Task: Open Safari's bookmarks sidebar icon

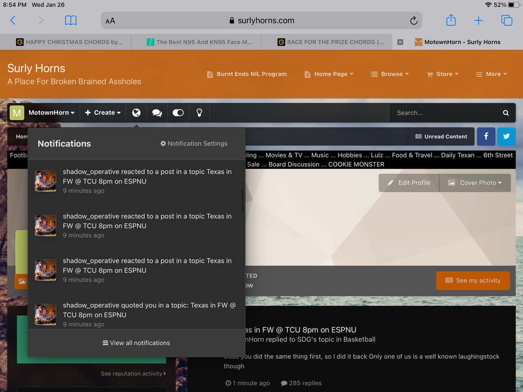Action: pos(71,20)
